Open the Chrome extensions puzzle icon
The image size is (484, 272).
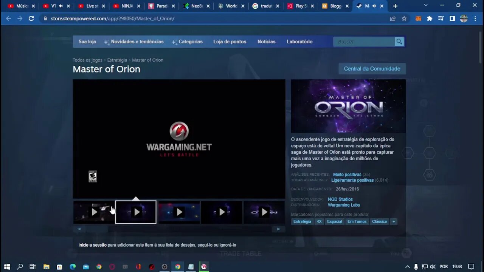coord(430,19)
